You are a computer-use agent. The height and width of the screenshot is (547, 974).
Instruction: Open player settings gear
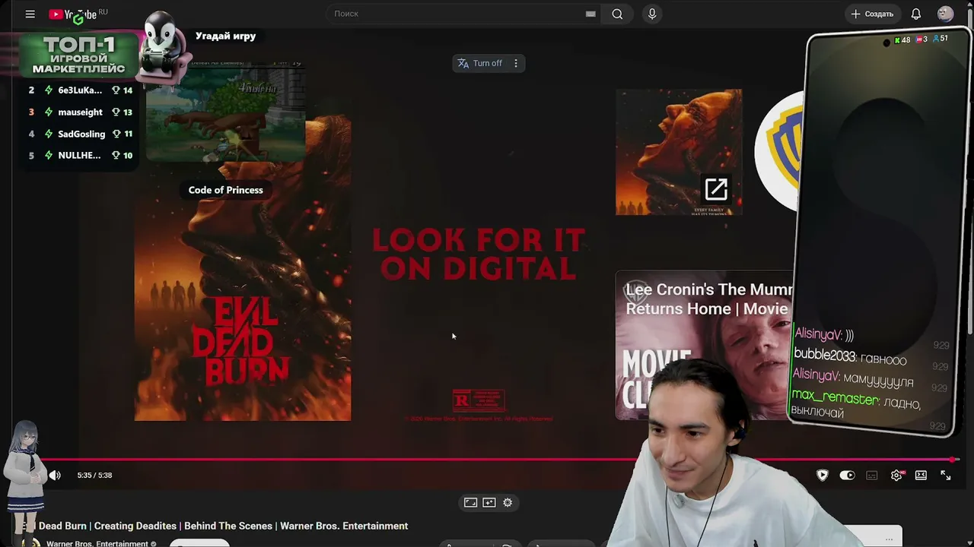(896, 476)
